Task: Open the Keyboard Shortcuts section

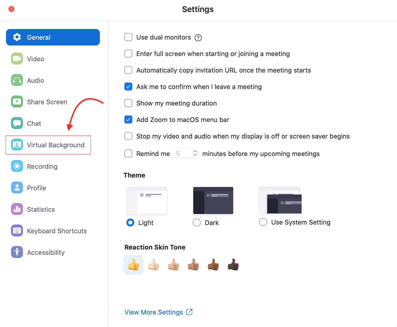Action: [53, 231]
